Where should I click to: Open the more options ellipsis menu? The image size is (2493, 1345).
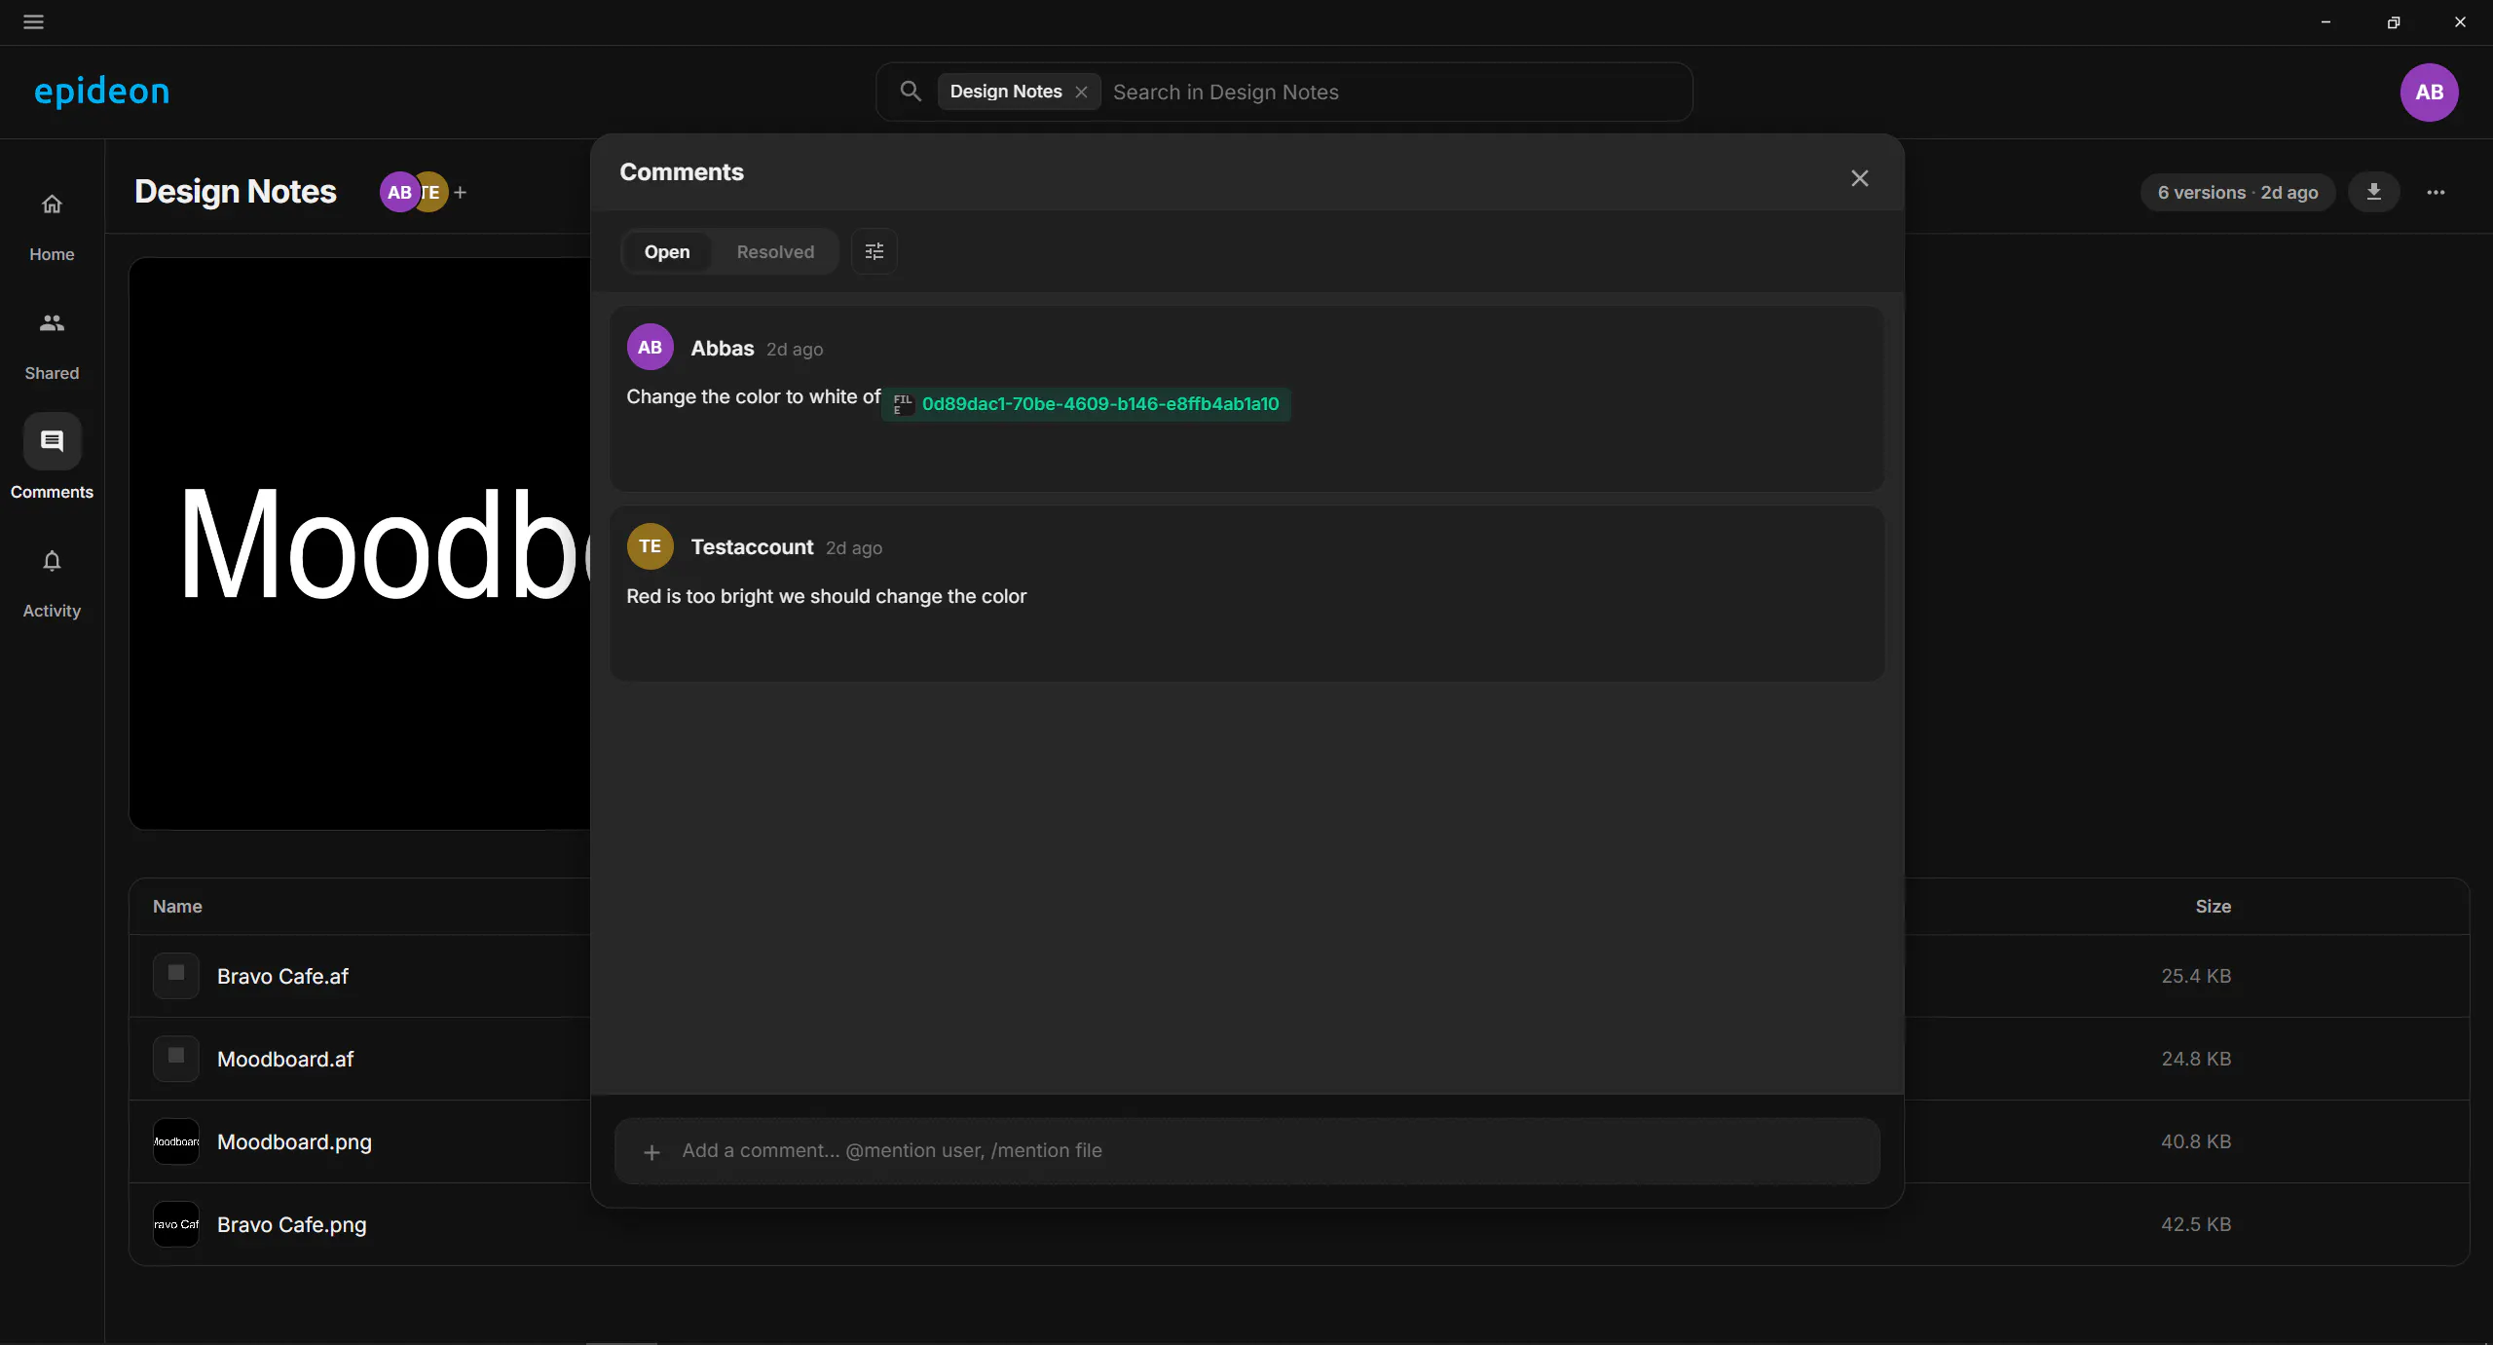2436,192
